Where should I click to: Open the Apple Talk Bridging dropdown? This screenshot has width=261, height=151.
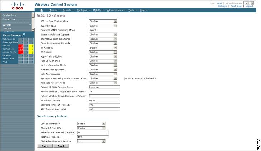click(103, 56)
